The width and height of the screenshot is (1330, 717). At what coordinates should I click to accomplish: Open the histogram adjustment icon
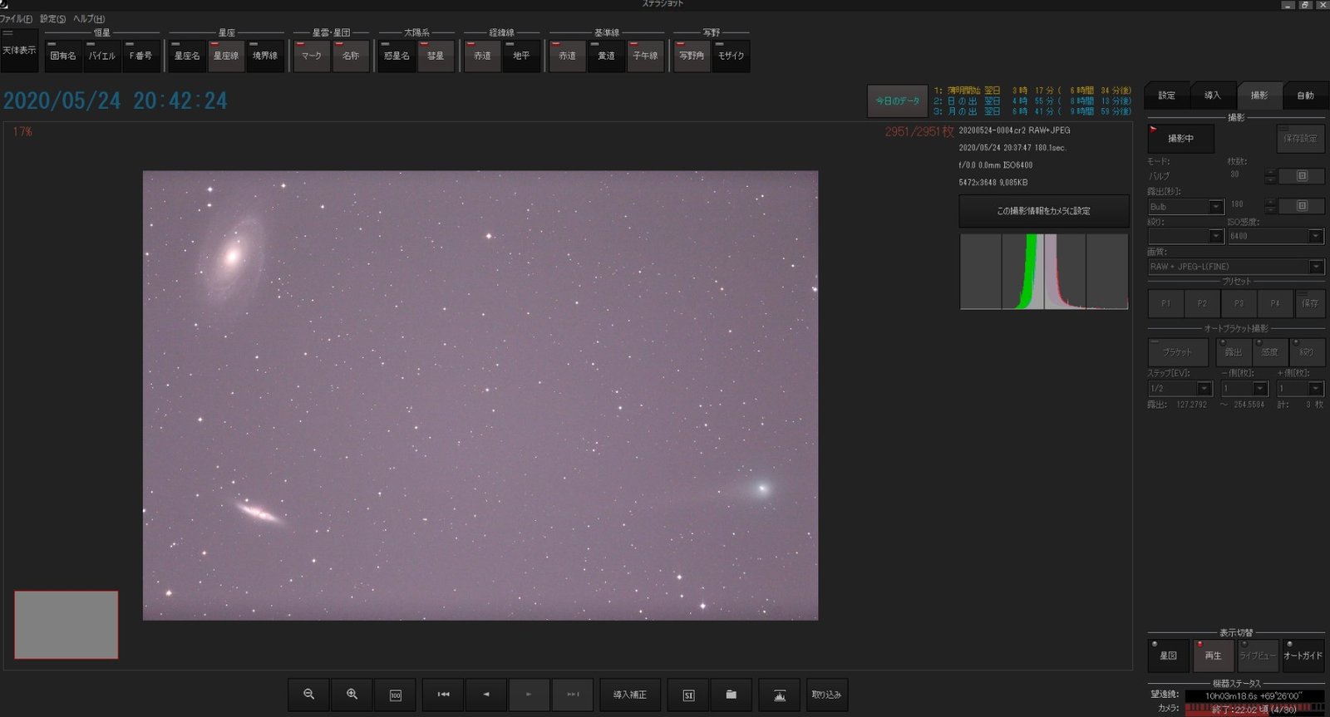click(x=780, y=695)
